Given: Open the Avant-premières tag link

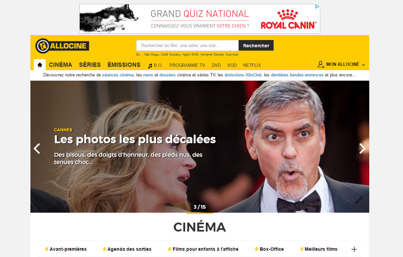Looking at the screenshot, I should pyautogui.click(x=66, y=249).
